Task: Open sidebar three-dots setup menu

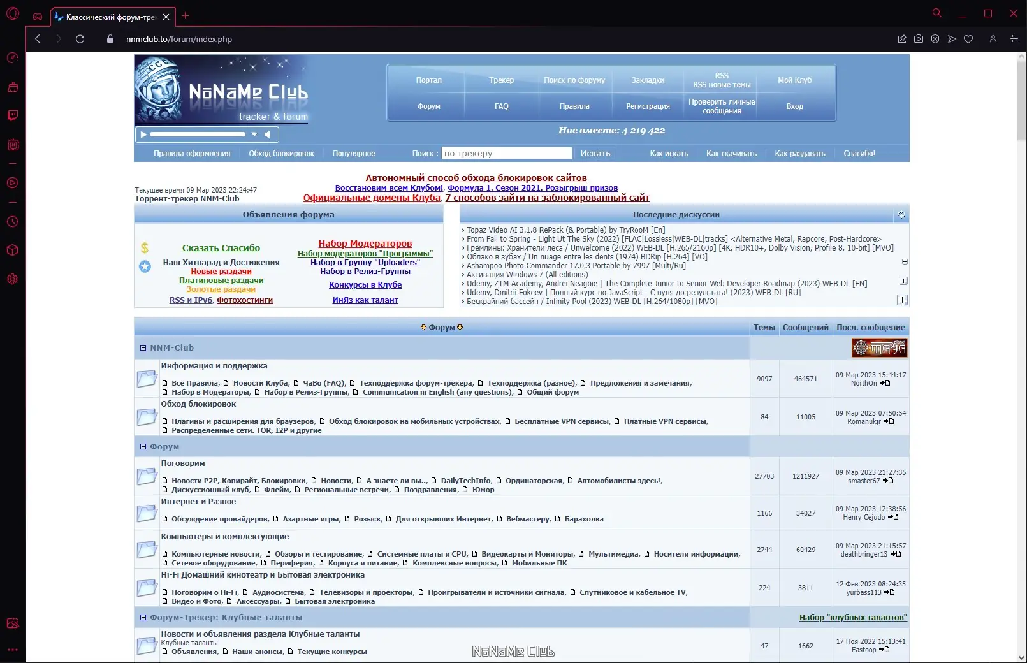Action: (13, 650)
